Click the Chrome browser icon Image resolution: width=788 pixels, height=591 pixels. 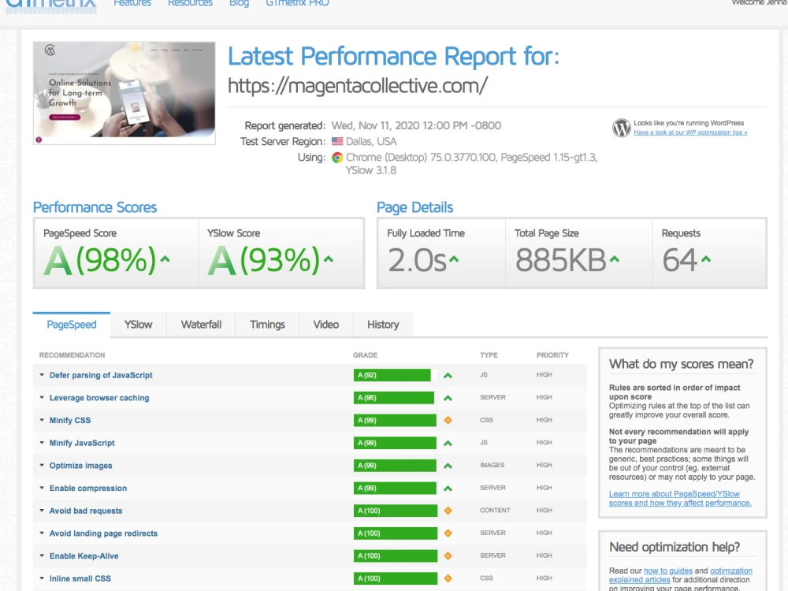[x=337, y=158]
